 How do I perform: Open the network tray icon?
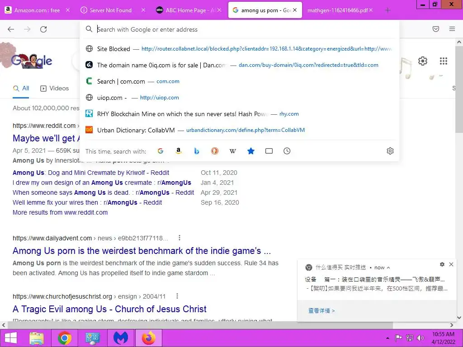(x=410, y=338)
